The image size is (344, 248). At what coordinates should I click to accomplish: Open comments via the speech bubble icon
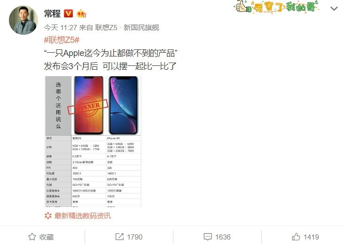tap(208, 237)
